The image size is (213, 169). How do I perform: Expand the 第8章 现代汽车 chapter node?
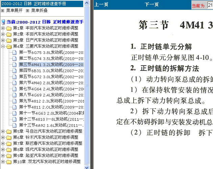(x=3, y=150)
